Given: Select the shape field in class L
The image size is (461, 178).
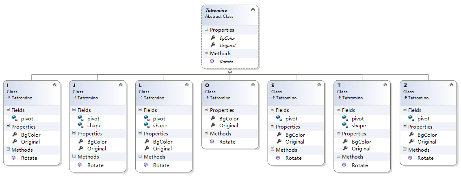Looking at the screenshot, I should tap(160, 126).
